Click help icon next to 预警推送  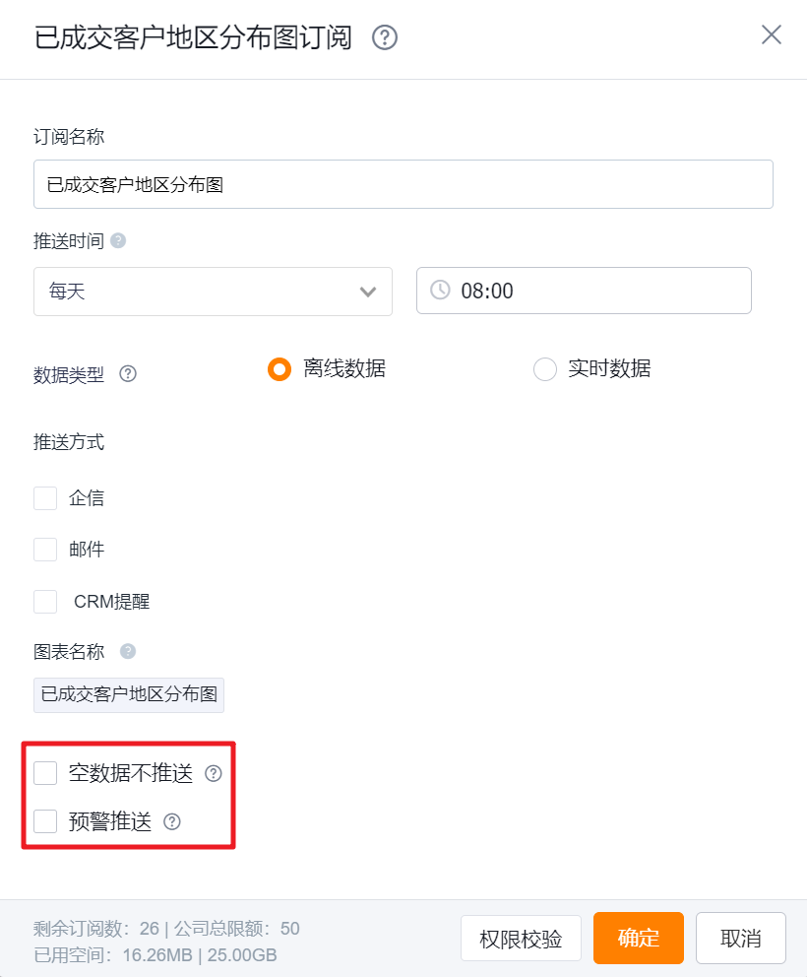point(172,821)
